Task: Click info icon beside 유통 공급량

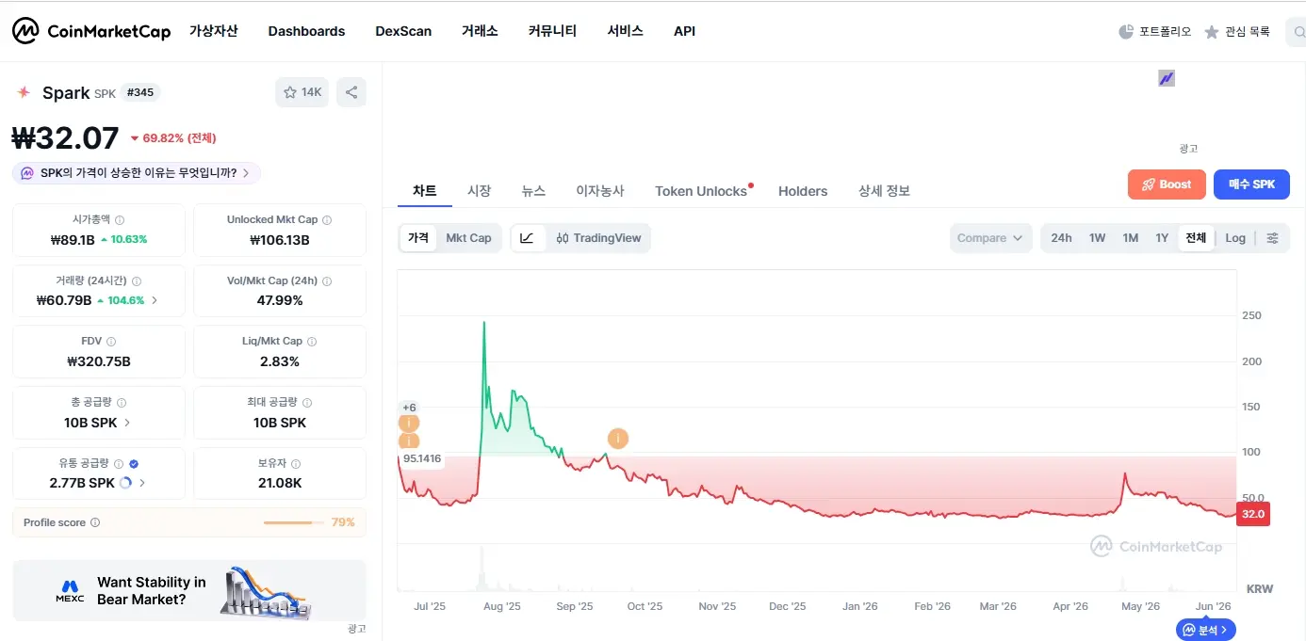Action: point(119,464)
